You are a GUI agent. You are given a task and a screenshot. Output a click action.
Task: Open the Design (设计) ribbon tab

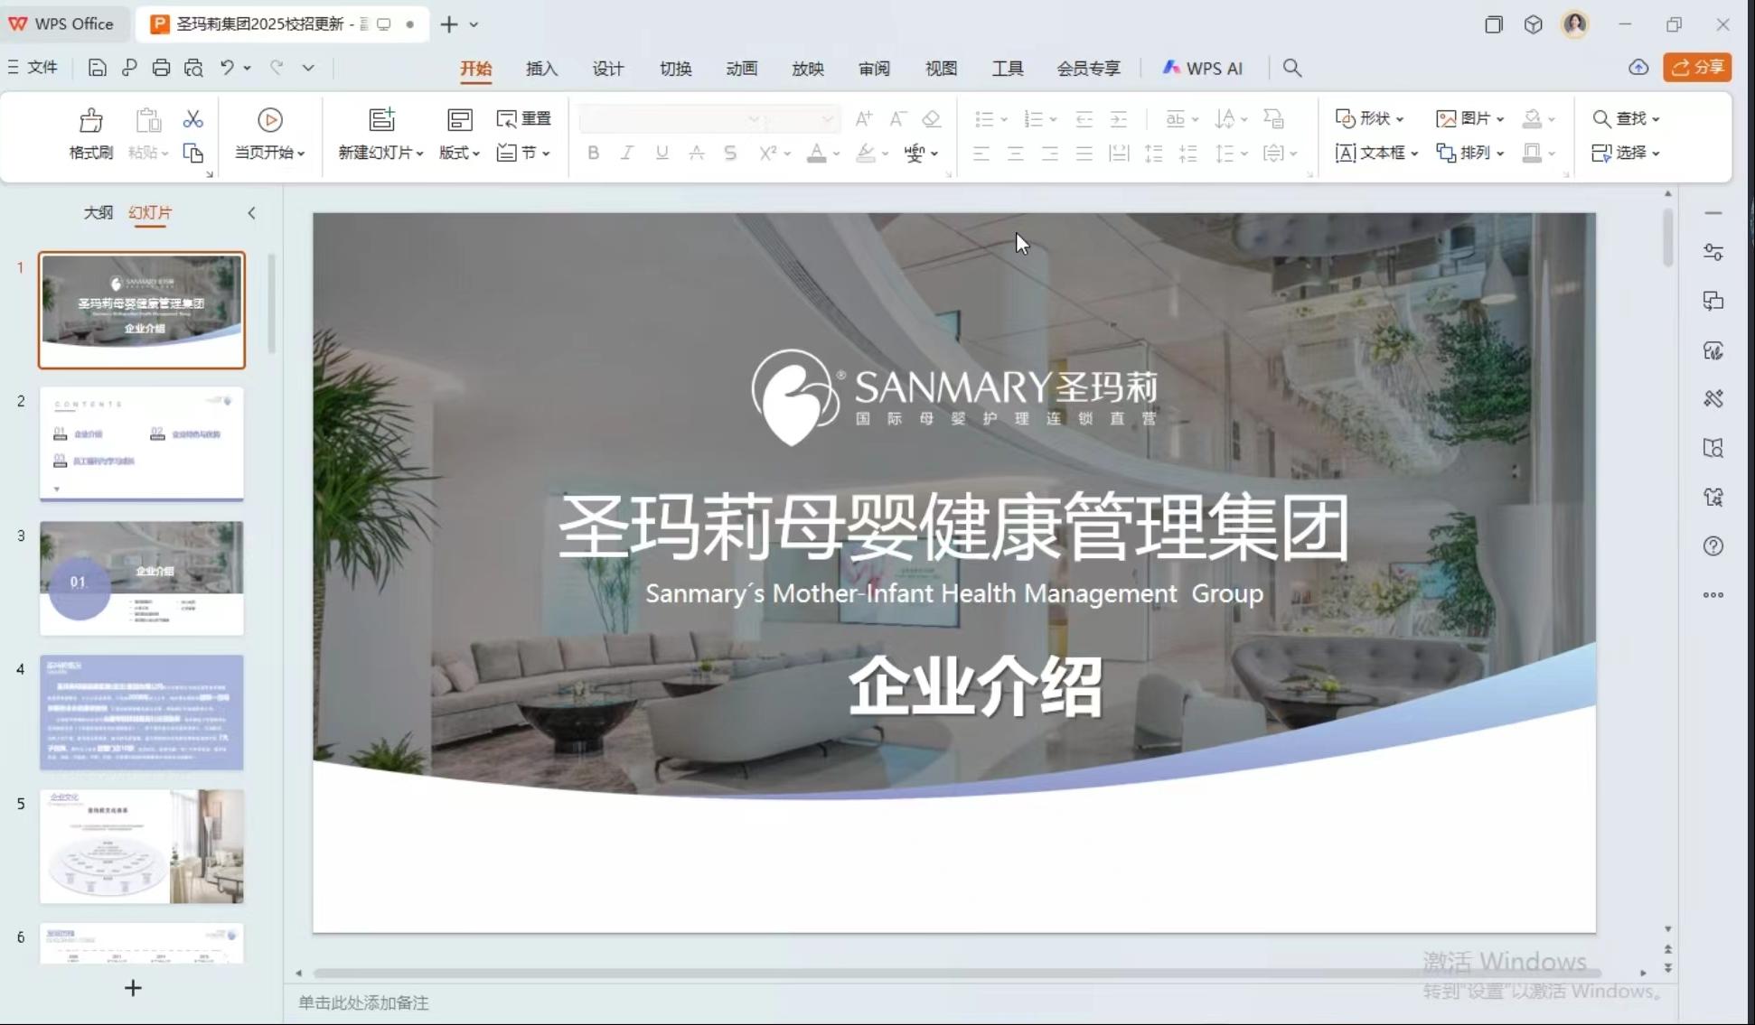click(x=608, y=69)
